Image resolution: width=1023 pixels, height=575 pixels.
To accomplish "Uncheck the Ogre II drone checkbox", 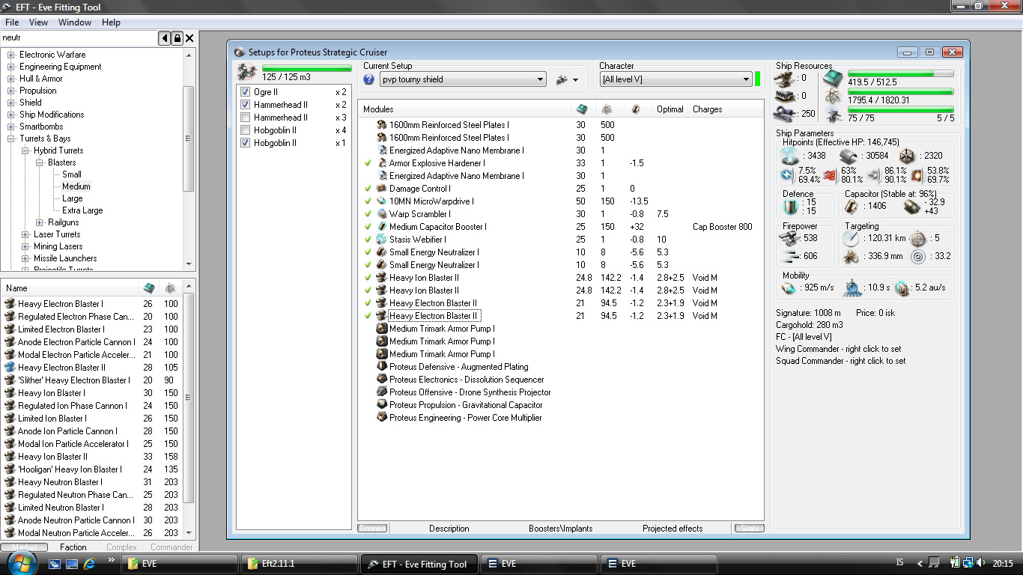I will coord(245,92).
